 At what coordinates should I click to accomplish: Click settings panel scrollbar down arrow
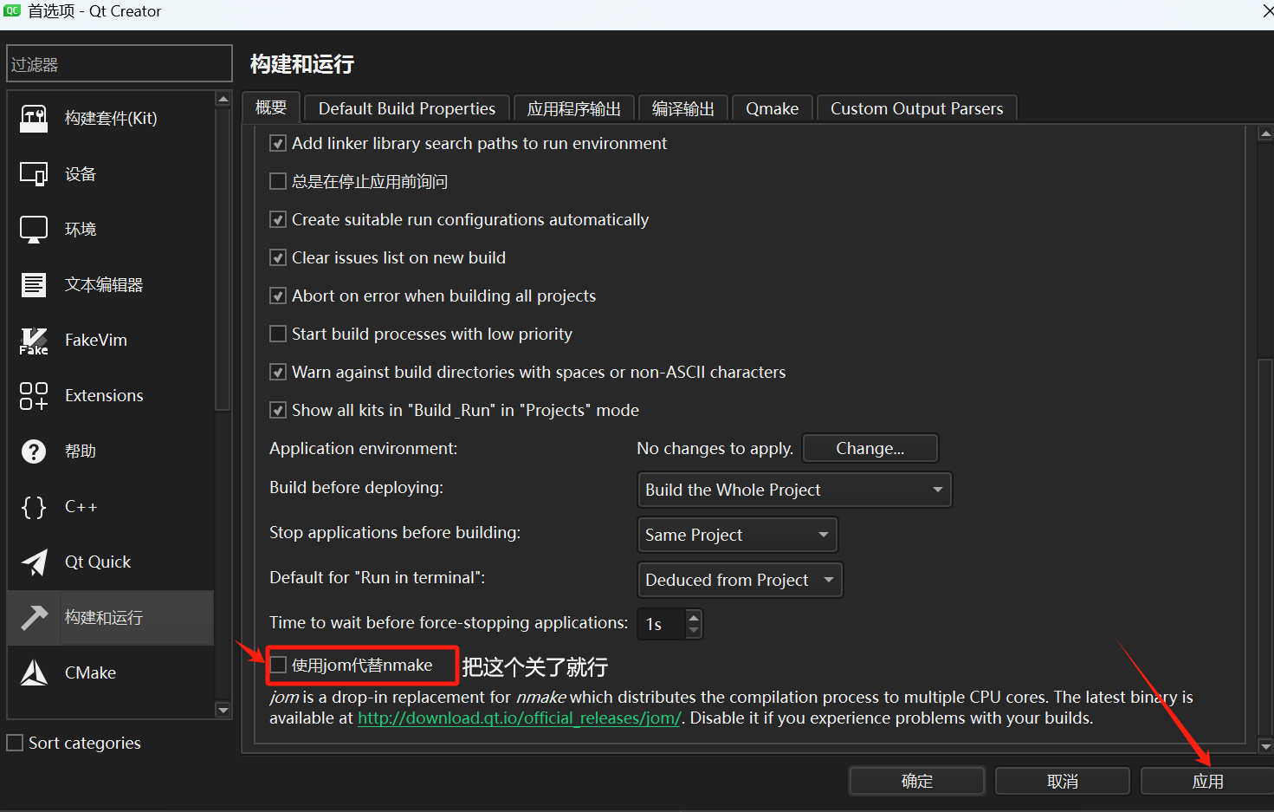1265,746
